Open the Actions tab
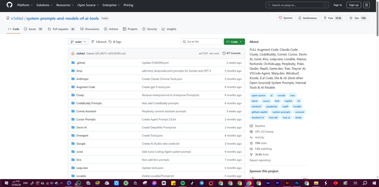Screen dimensions: 379x187 (111, 29)
